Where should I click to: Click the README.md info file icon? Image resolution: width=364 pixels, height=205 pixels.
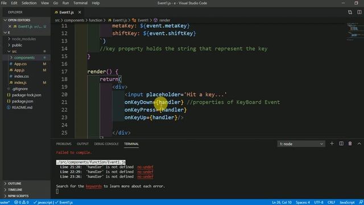coord(9,108)
